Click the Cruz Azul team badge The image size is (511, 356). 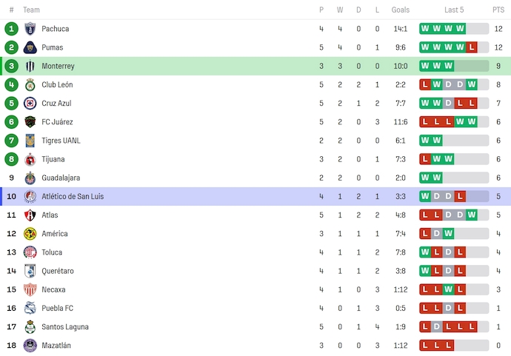point(30,104)
